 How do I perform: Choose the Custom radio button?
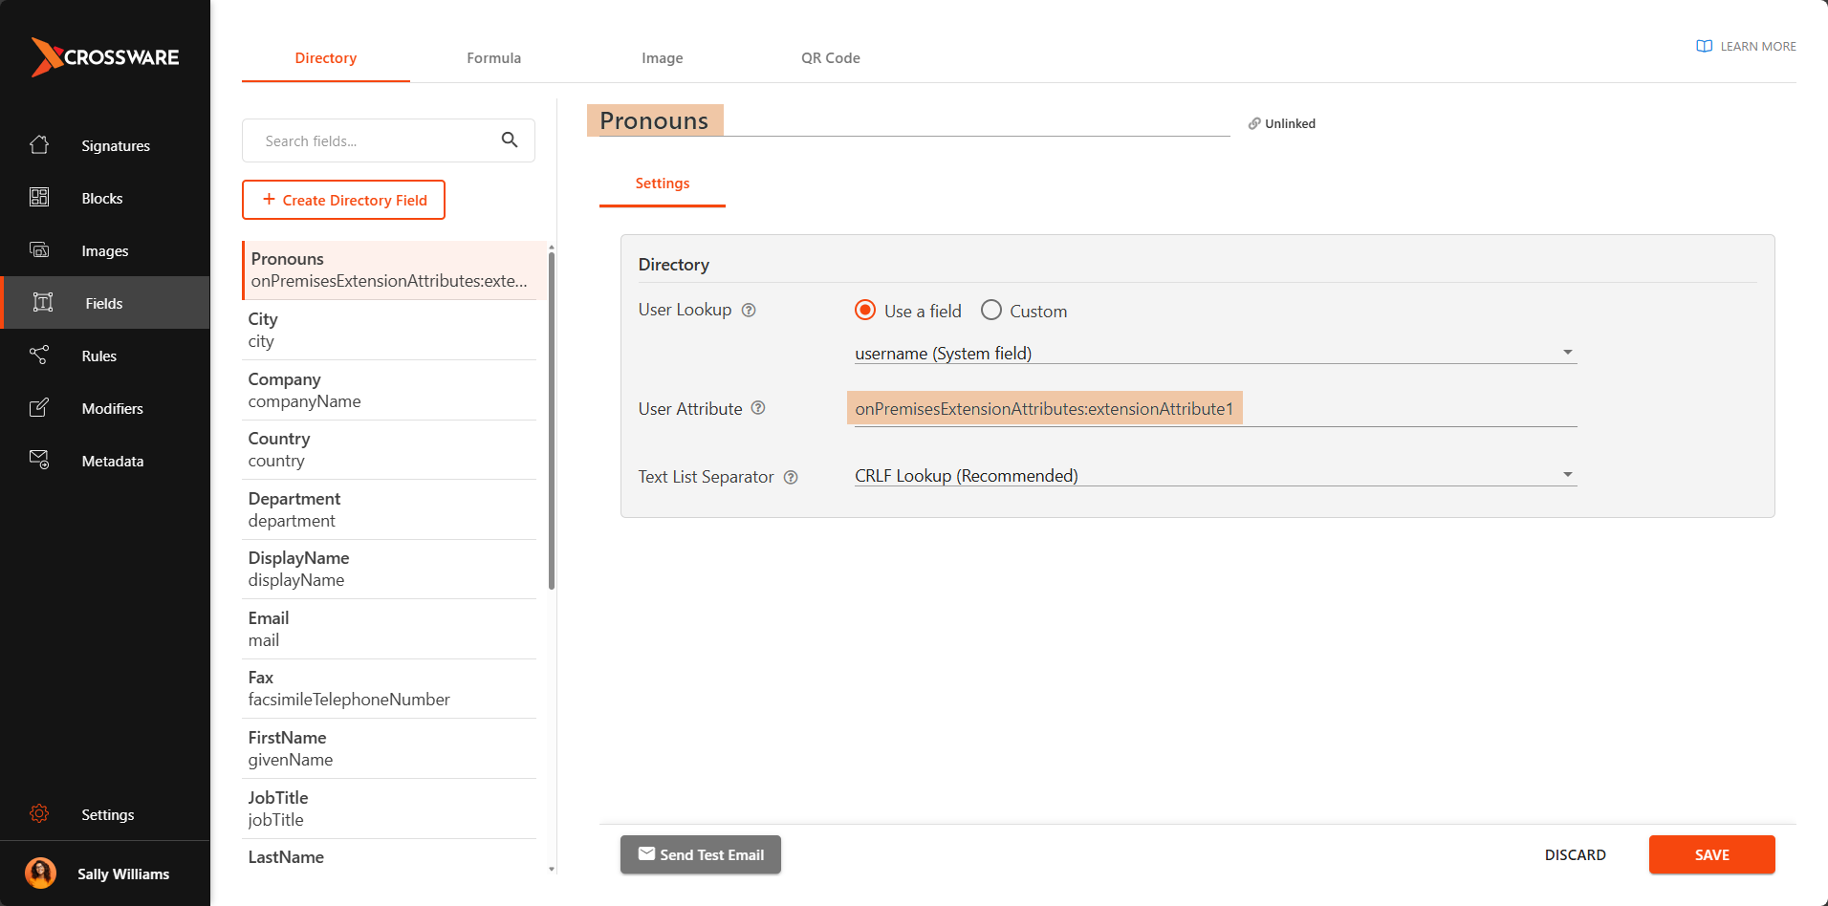pos(990,310)
